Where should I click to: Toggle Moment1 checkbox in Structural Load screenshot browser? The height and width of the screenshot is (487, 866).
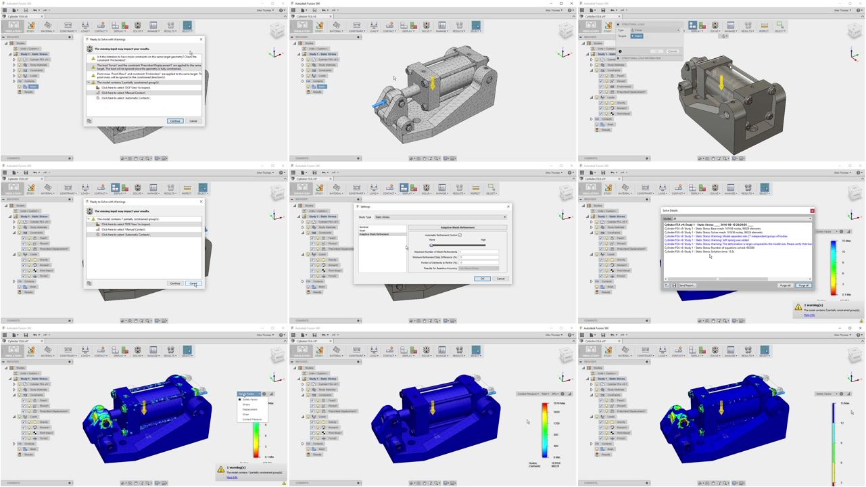(x=601, y=108)
